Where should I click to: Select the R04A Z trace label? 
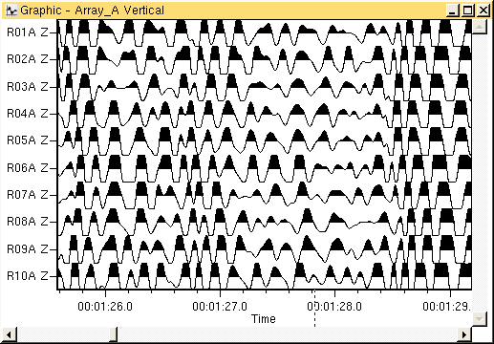[x=28, y=113]
